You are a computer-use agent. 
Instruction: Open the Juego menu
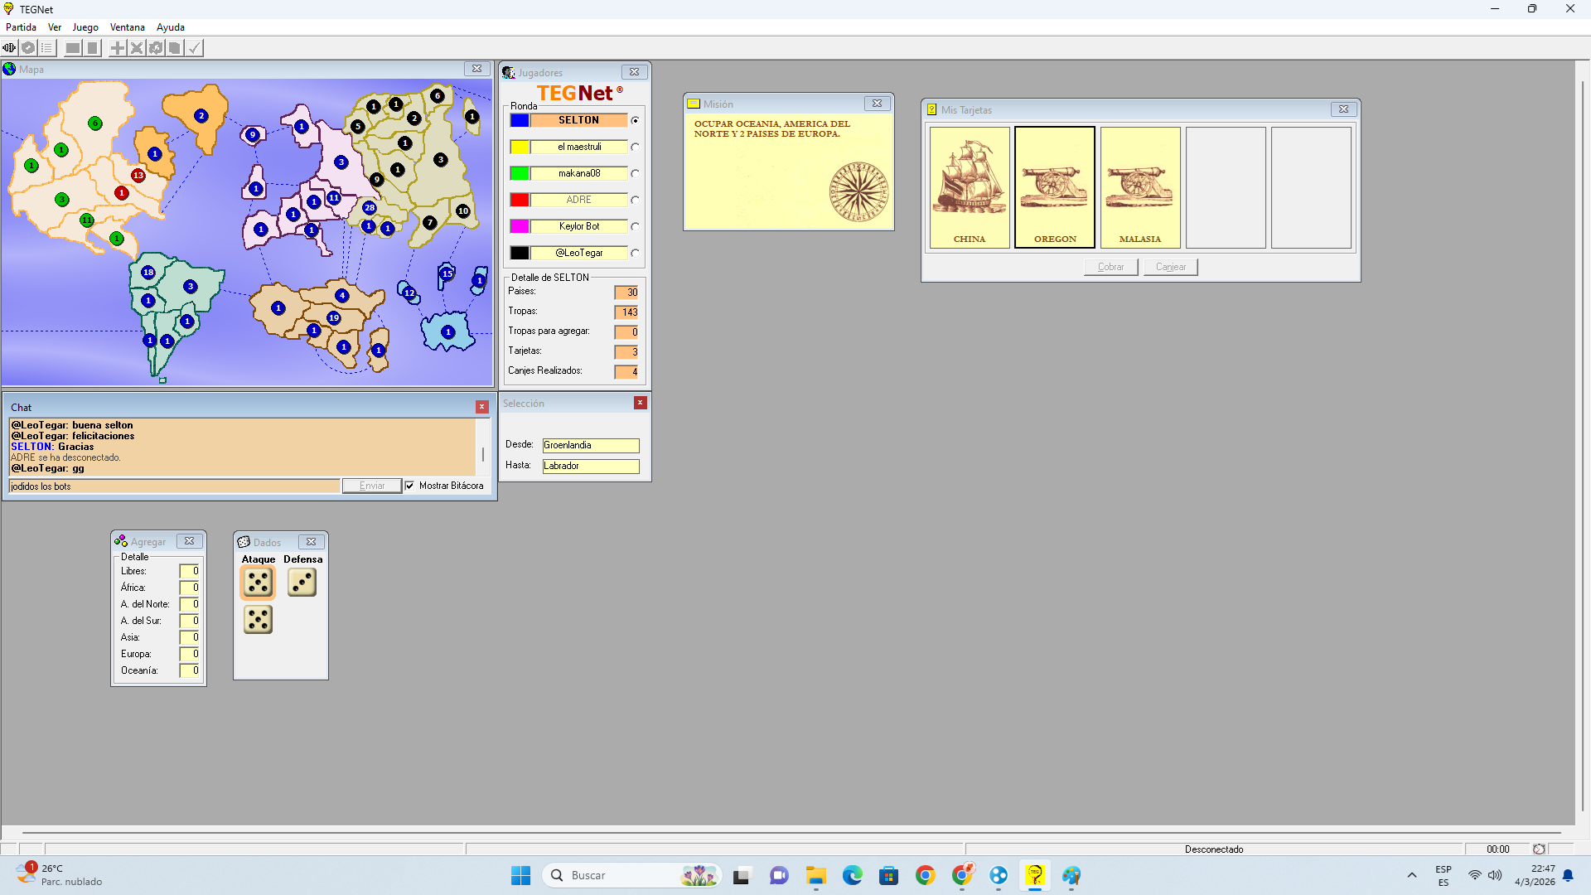85,27
